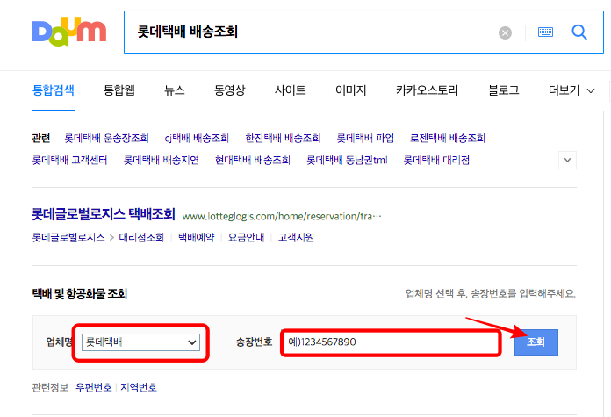
Task: Click the www.lotteglogis.com URL
Action: point(281,216)
